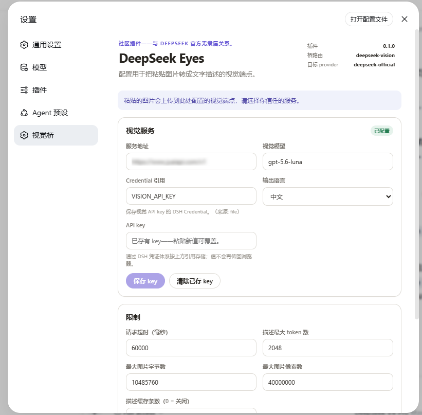The width and height of the screenshot is (422, 415).
Task: Switch to the 插件 section
Action: click(x=56, y=90)
